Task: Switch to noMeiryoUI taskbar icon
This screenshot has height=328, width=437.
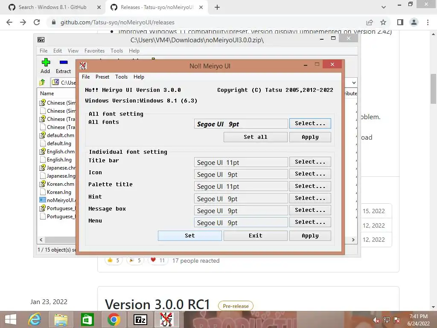Action: [x=166, y=319]
